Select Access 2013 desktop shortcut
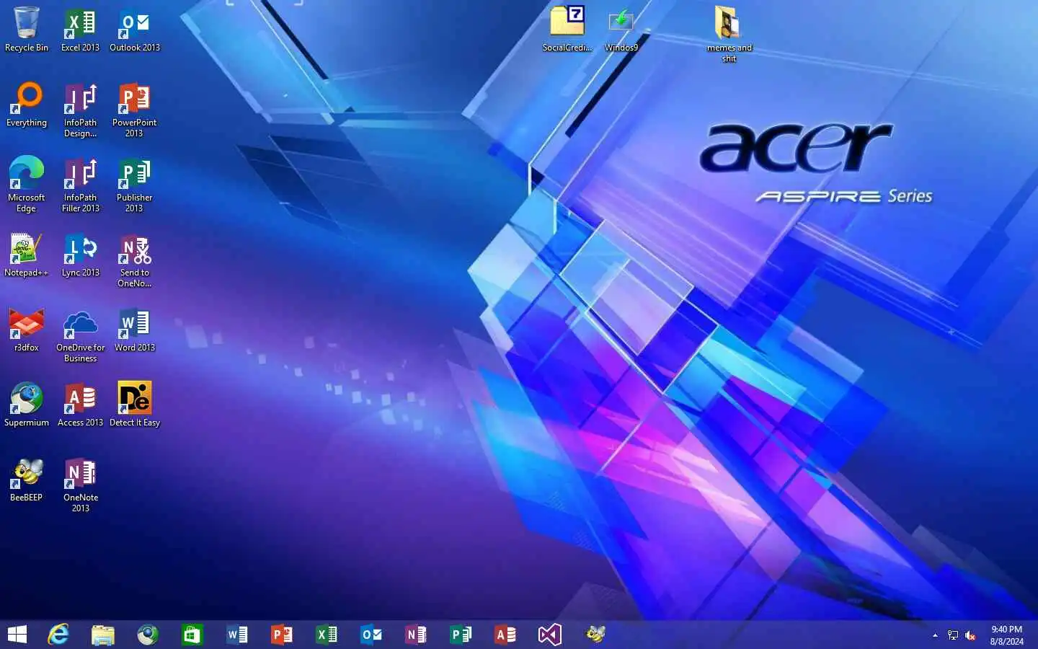The image size is (1038, 649). click(80, 405)
